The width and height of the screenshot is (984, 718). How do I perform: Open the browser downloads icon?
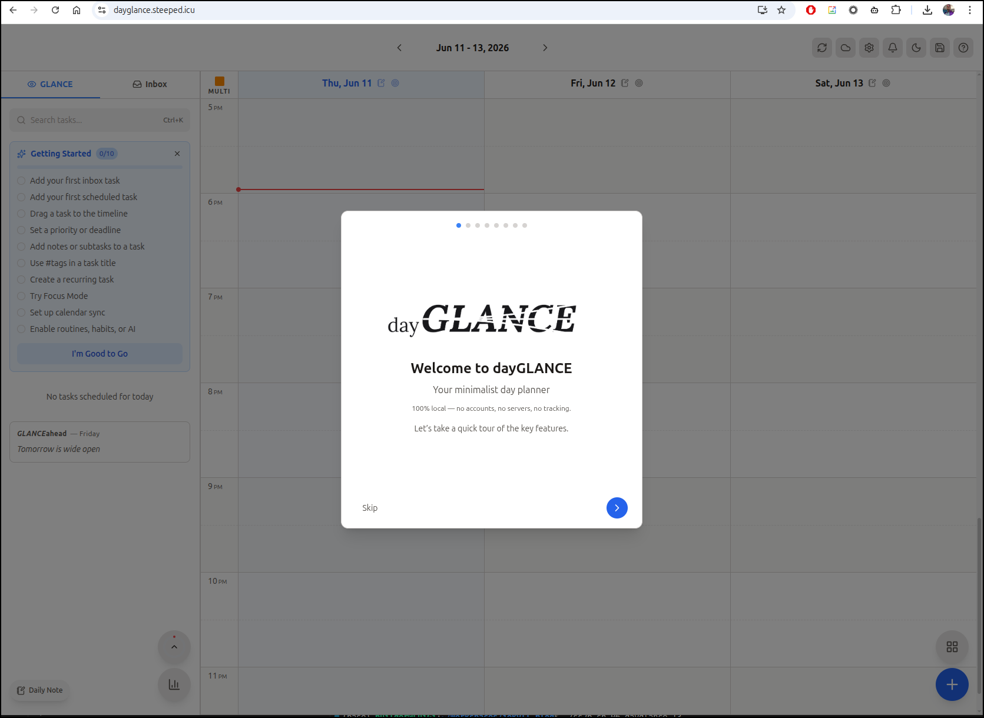click(927, 10)
